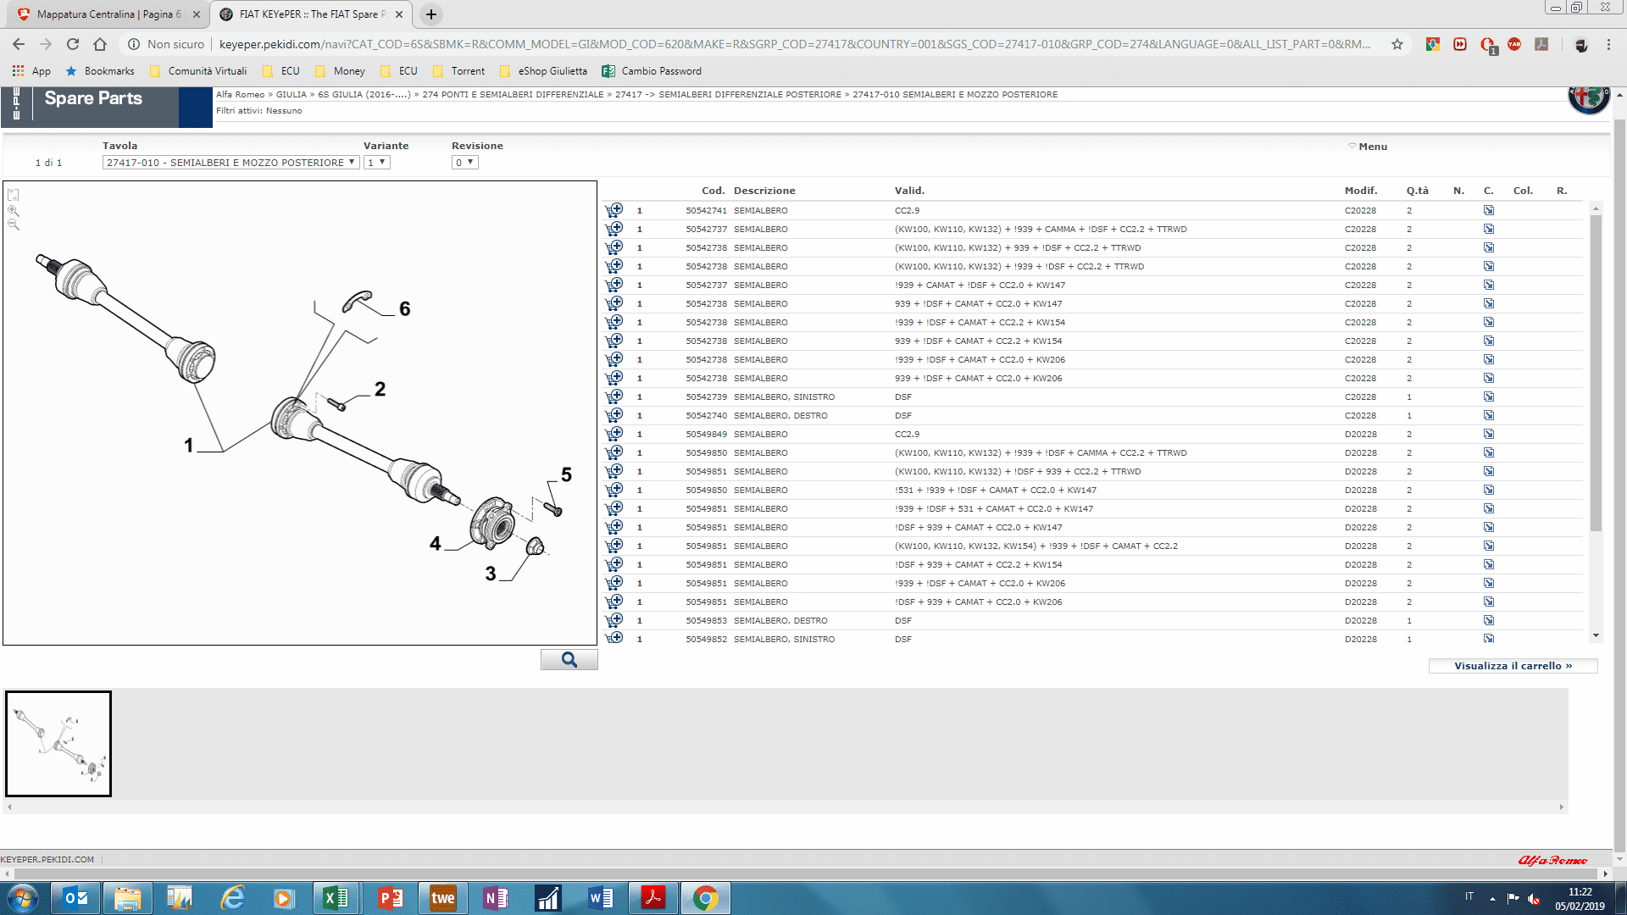Image resolution: width=1627 pixels, height=915 pixels.
Task: Open Money bookmark folder
Action: pyautogui.click(x=340, y=71)
